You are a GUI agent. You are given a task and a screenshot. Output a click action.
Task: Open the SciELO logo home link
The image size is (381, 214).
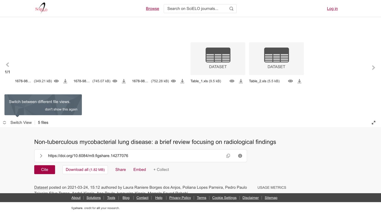tap(41, 8)
